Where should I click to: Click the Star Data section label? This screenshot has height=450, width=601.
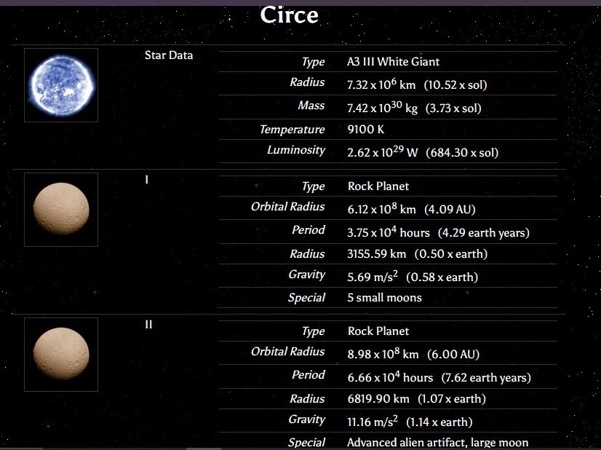pyautogui.click(x=169, y=55)
